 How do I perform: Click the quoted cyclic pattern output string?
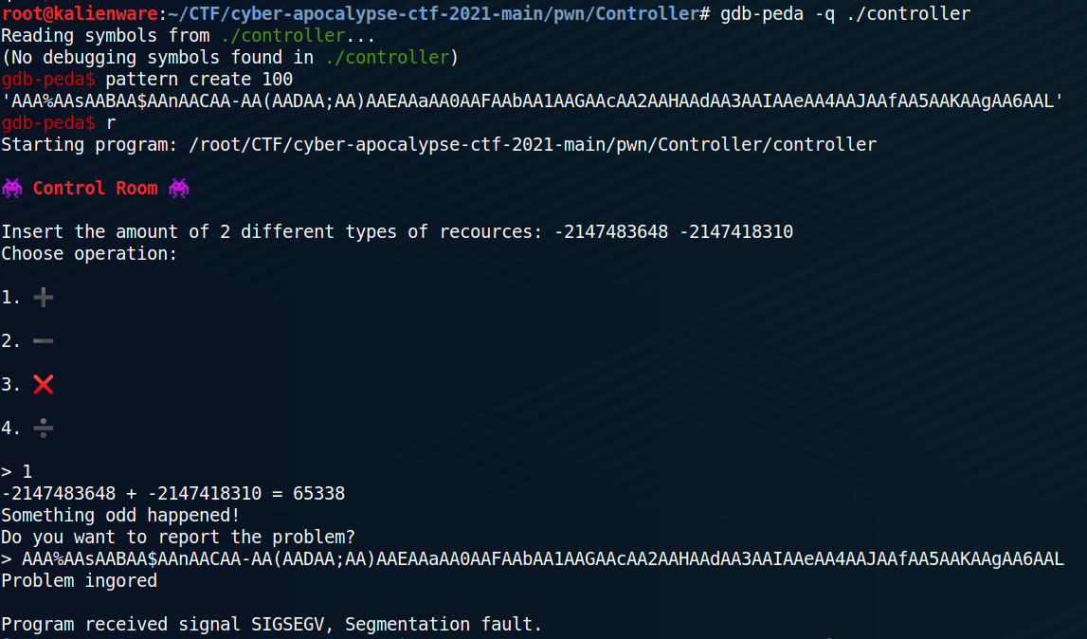click(532, 100)
